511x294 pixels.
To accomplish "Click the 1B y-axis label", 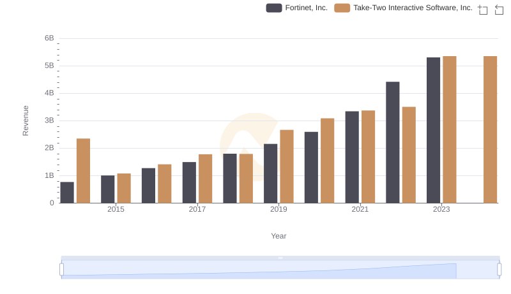I will pyautogui.click(x=49, y=175).
